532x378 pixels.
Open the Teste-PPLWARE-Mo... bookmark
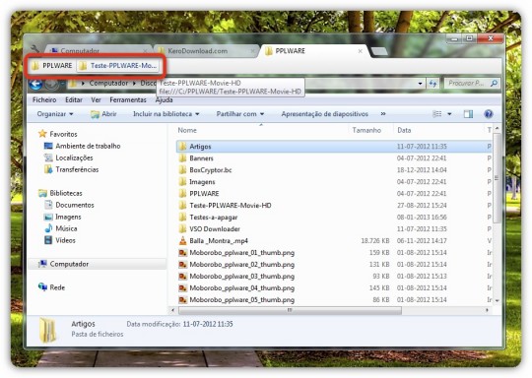tap(118, 65)
